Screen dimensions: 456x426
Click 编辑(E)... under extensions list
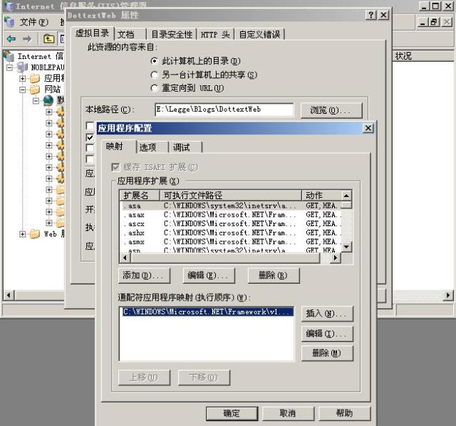pyautogui.click(x=209, y=275)
